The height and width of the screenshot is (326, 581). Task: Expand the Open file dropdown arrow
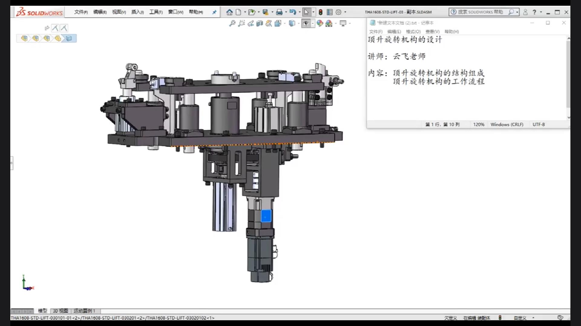(259, 12)
